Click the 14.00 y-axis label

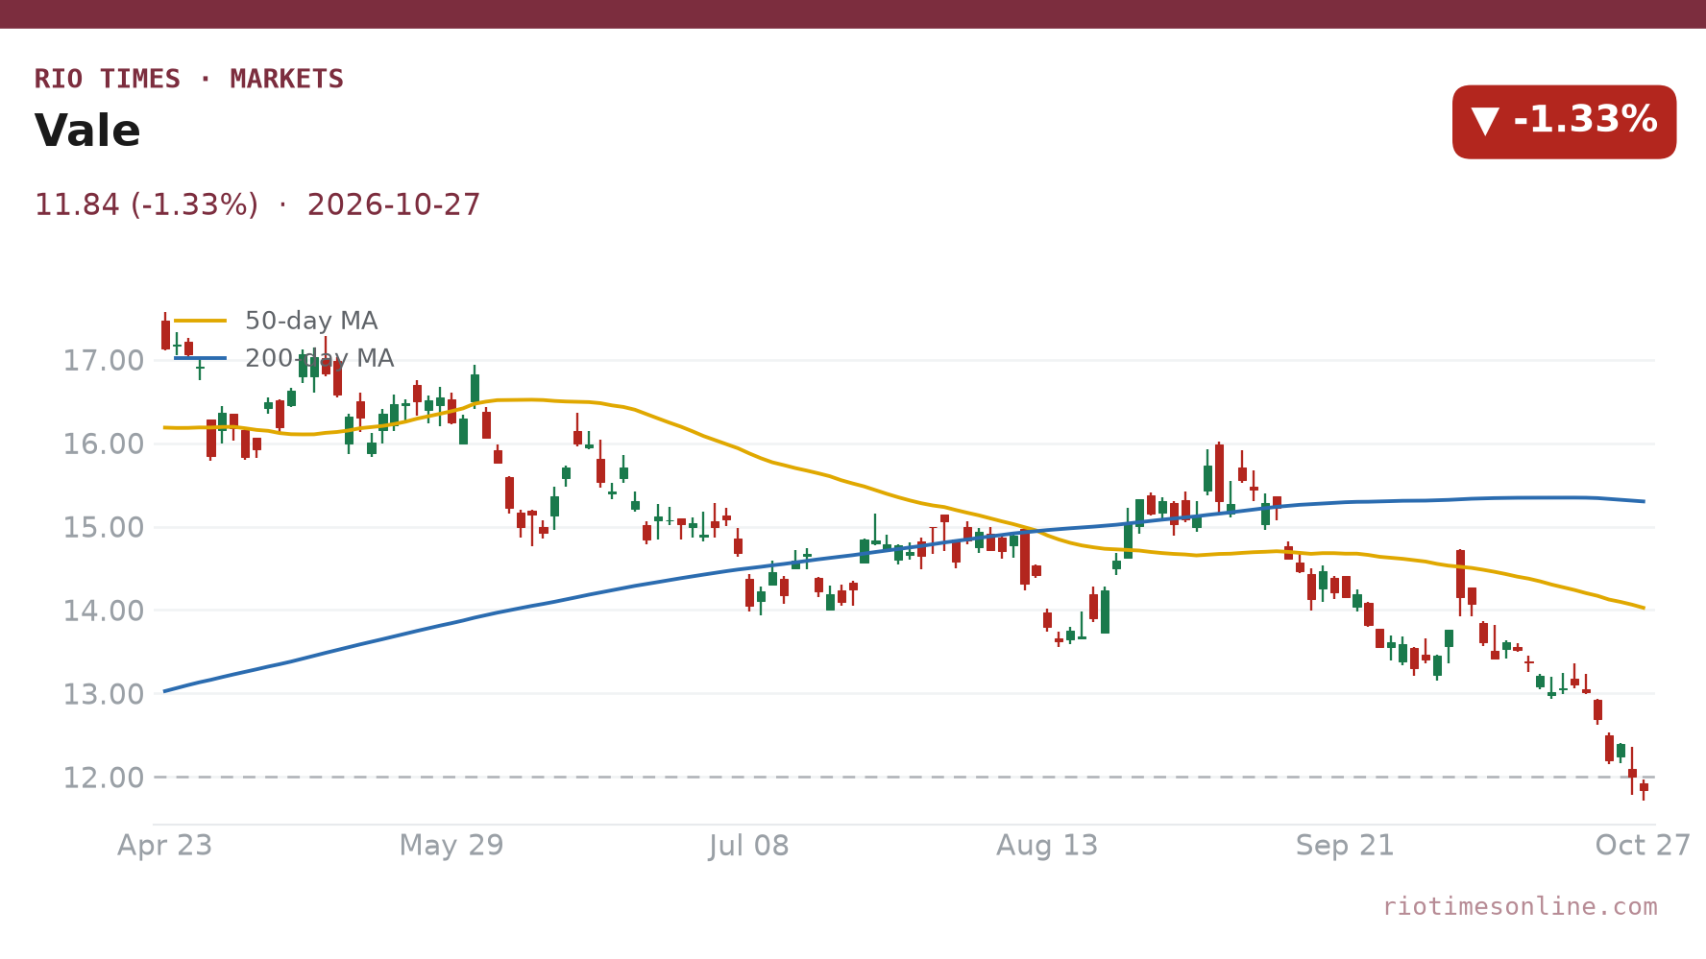point(104,611)
